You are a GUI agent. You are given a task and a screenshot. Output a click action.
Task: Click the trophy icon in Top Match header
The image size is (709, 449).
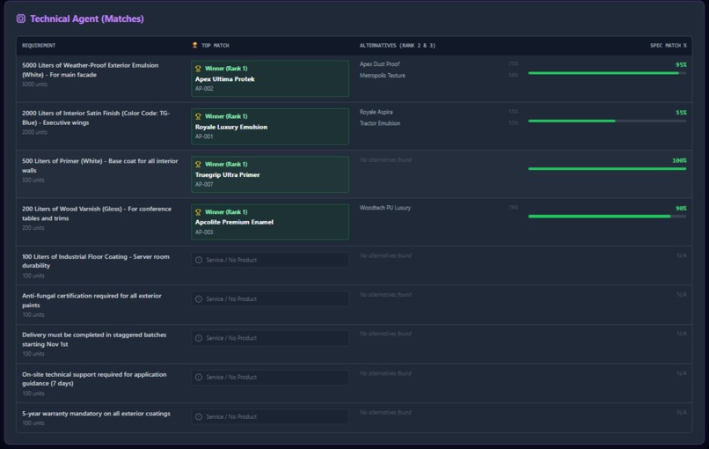pyautogui.click(x=195, y=45)
